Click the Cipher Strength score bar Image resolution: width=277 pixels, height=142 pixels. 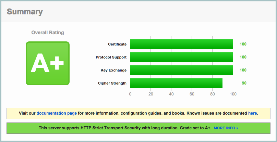click(x=176, y=83)
